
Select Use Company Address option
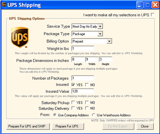[55, 115]
